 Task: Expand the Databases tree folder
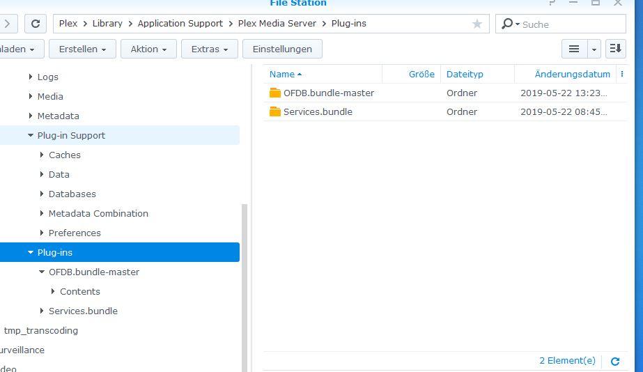(x=42, y=194)
